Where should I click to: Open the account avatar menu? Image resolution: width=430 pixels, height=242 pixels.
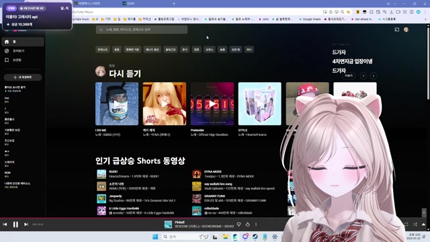(406, 30)
